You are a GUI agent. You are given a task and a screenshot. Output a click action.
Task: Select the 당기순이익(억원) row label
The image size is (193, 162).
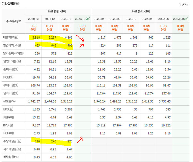point(13,53)
